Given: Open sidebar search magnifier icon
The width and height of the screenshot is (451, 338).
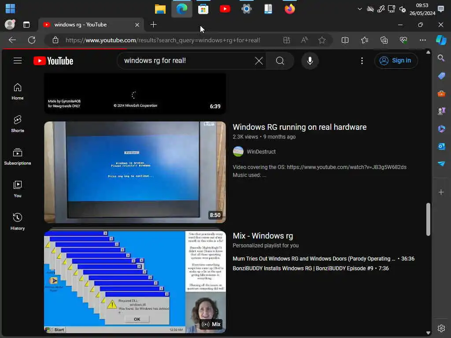Looking at the screenshot, I should [441, 58].
